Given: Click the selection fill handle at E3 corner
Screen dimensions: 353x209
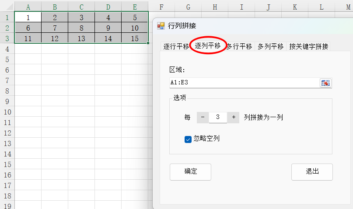Looking at the screenshot, I should 148,43.
